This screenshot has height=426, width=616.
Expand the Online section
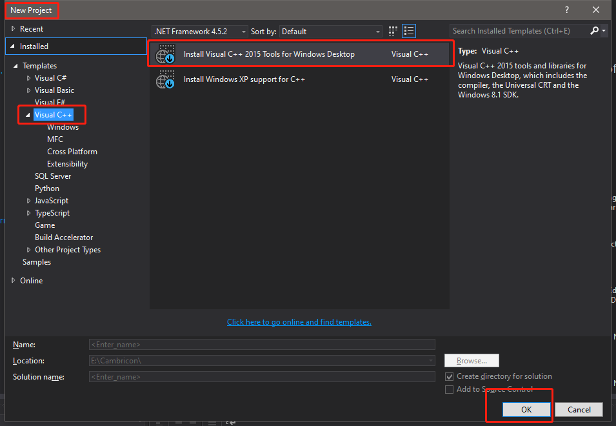pos(14,281)
